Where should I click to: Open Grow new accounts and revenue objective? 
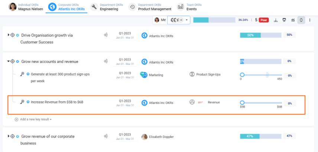coord(50,61)
